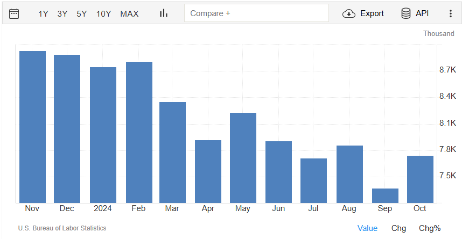Select the MAX time range

point(129,14)
